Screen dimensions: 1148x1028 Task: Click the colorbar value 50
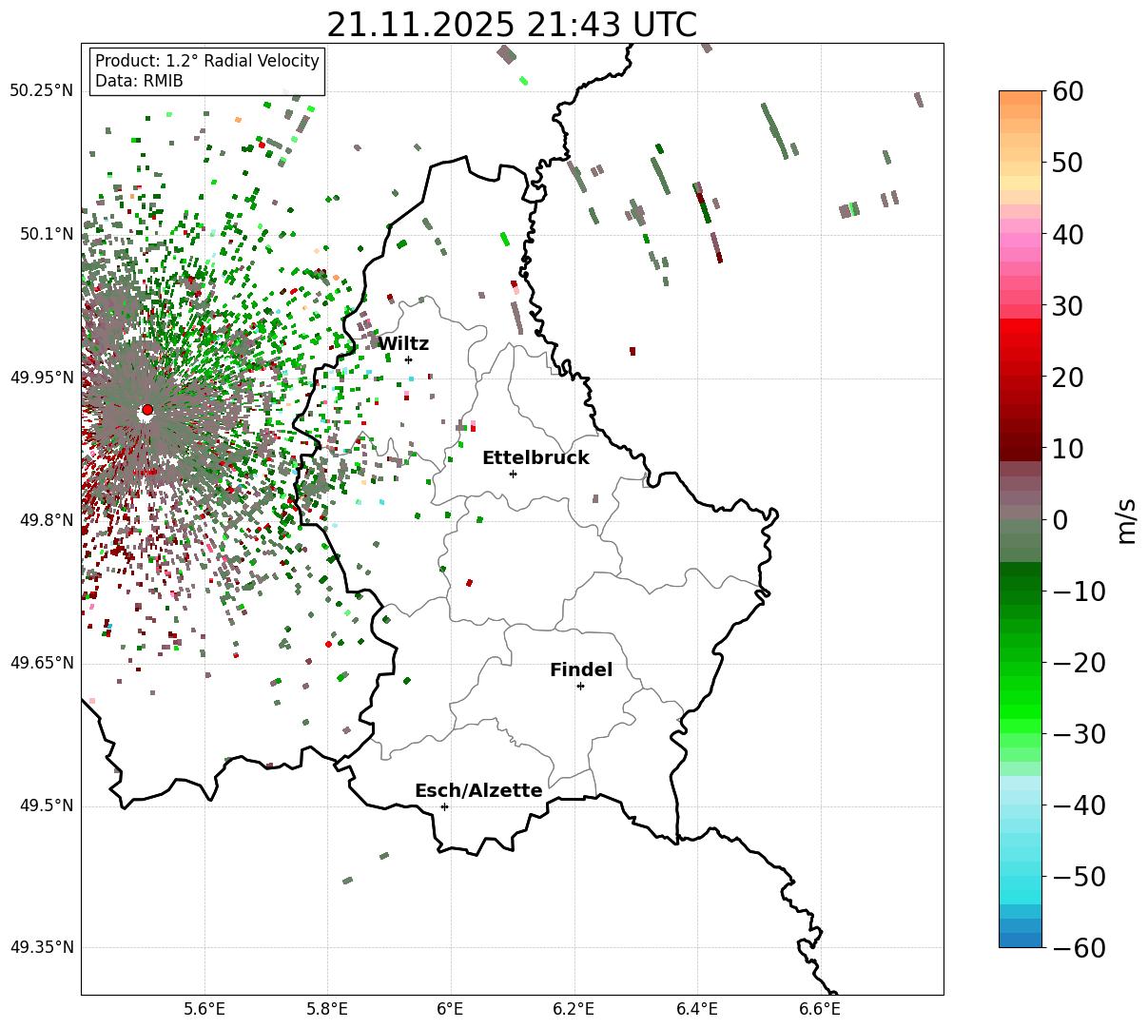(x=1066, y=163)
